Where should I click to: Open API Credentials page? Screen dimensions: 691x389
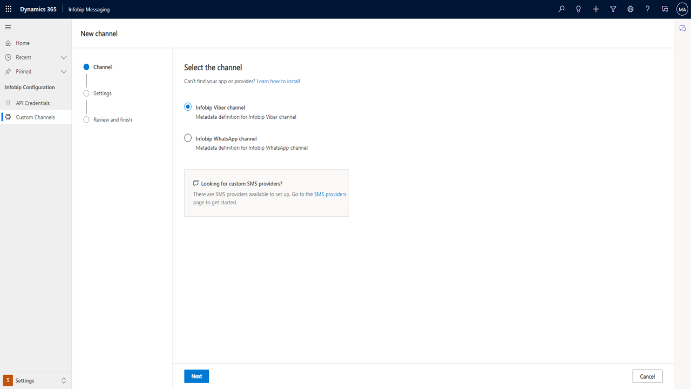pos(36,103)
